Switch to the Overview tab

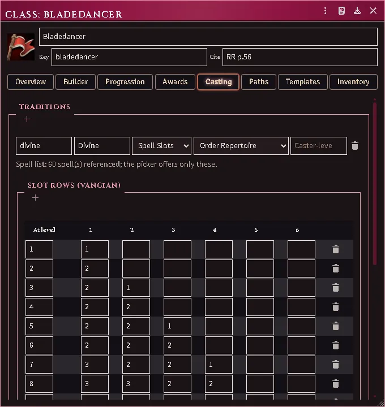tap(31, 82)
